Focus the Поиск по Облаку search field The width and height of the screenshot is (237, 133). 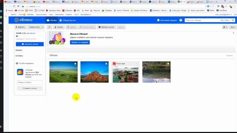(x=202, y=20)
